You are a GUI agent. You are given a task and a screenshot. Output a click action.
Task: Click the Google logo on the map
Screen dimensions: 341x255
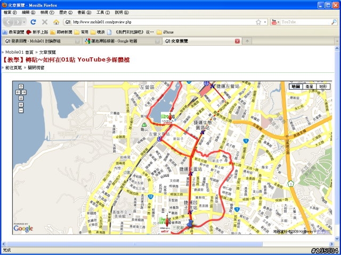[x=23, y=228]
